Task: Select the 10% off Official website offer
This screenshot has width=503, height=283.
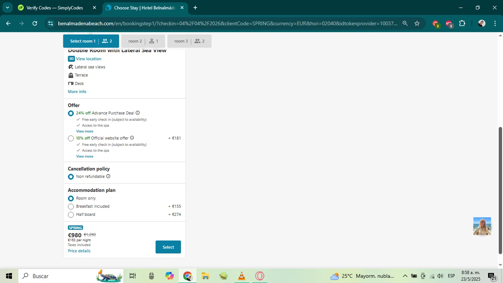Action: tap(71, 138)
